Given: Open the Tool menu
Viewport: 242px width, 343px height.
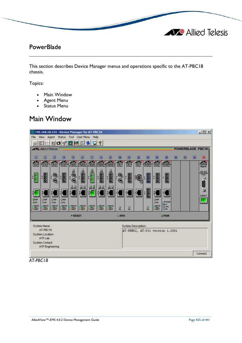Looking at the screenshot, I should pos(71,137).
